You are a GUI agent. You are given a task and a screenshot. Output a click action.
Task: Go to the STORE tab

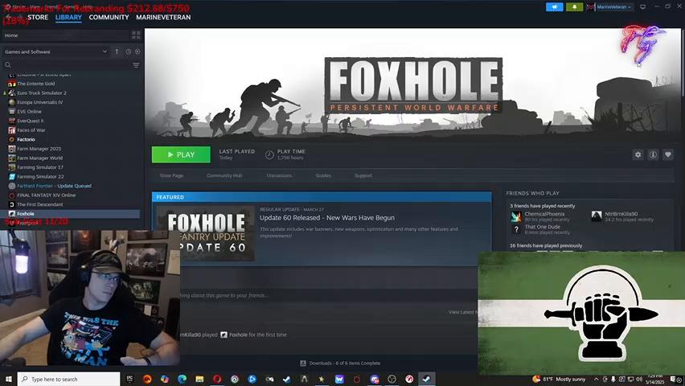[x=38, y=18]
